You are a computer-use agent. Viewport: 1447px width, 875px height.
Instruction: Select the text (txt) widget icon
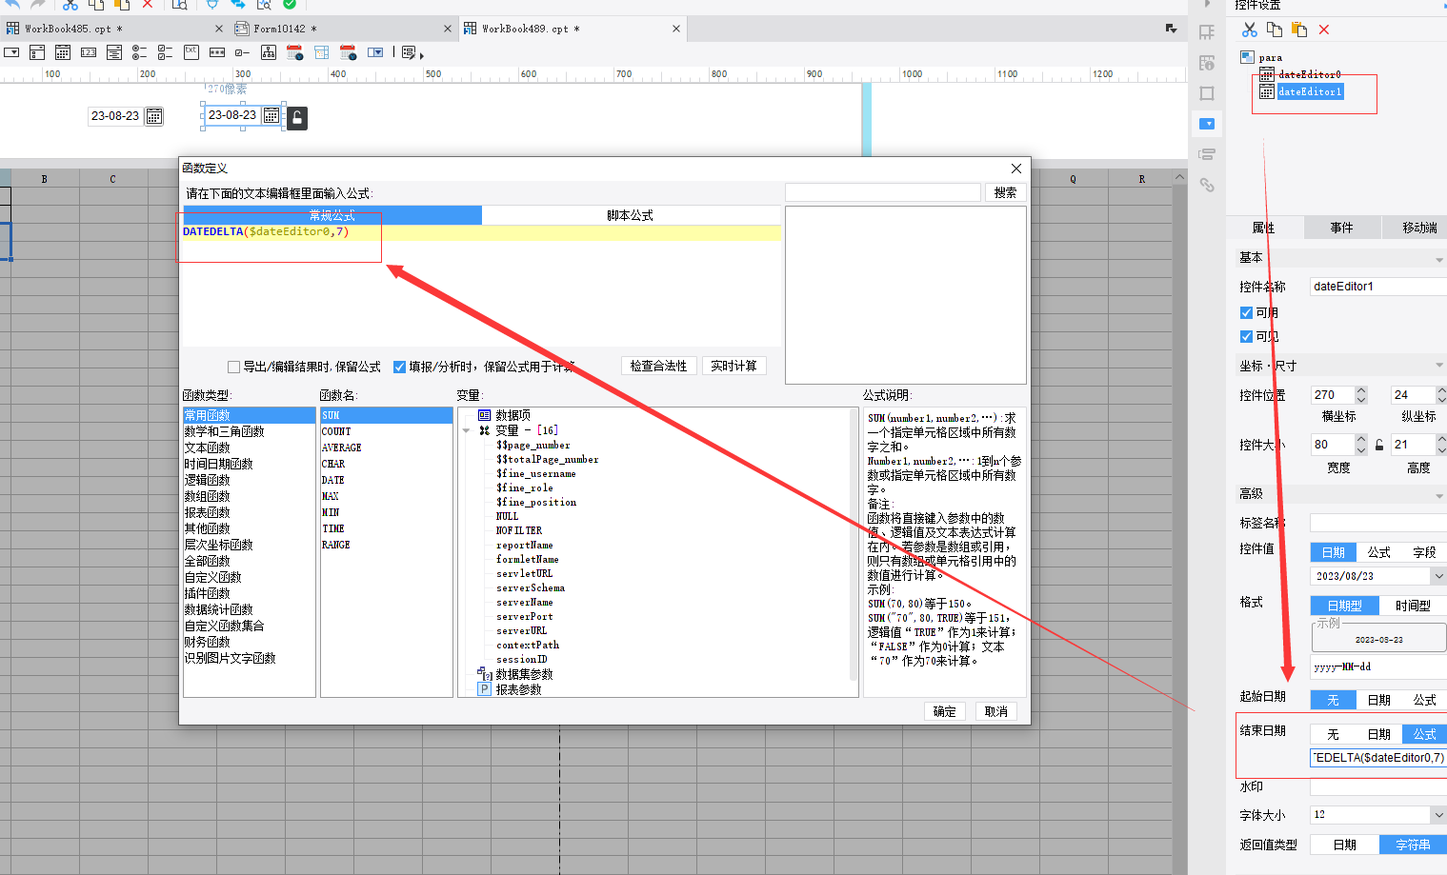[x=191, y=52]
